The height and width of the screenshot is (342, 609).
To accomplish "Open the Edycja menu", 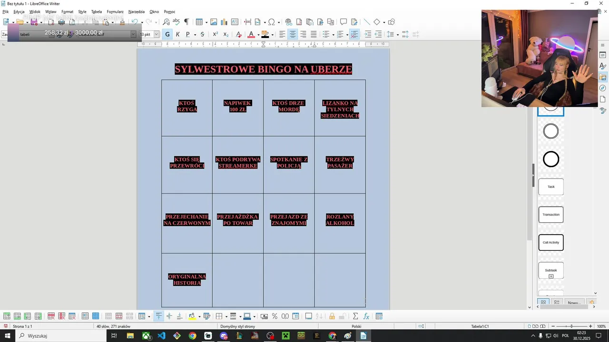I will coord(19,11).
